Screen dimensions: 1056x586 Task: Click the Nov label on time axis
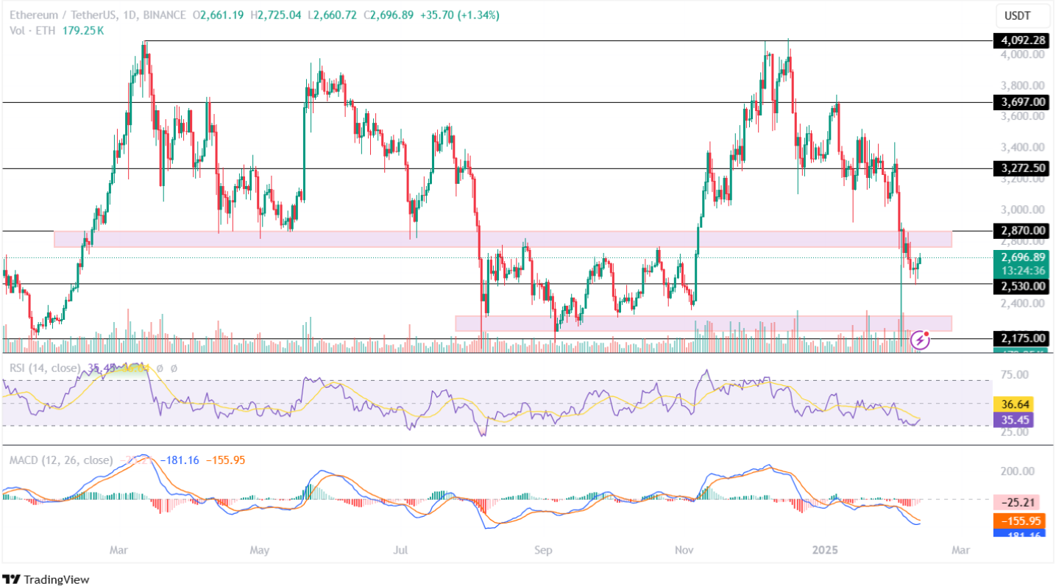[685, 551]
